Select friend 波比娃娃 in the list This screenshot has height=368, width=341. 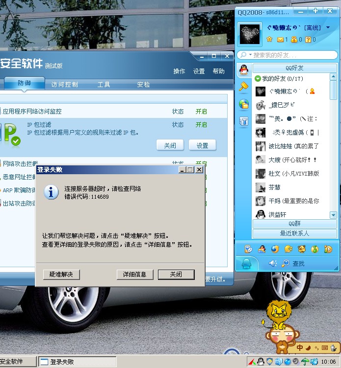pyautogui.click(x=291, y=146)
